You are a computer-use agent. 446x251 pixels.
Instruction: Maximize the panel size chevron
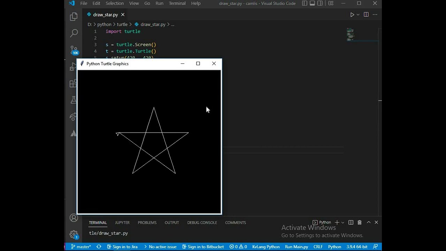369,222
